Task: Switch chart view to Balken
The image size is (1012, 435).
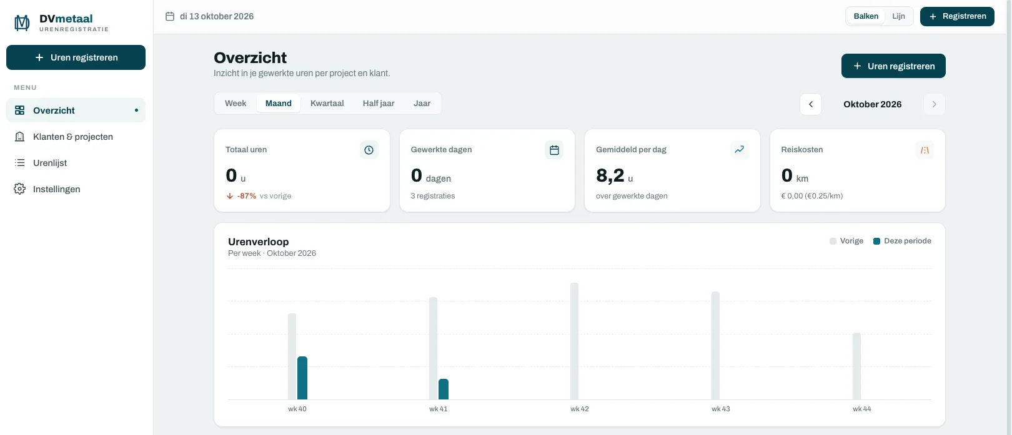Action: pos(866,16)
